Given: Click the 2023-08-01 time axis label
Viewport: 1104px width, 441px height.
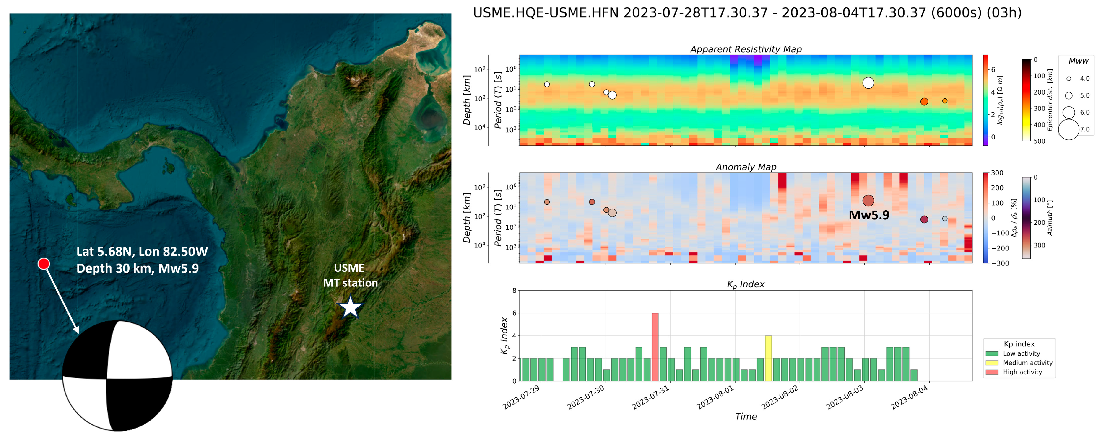Looking at the screenshot, I should coord(715,397).
